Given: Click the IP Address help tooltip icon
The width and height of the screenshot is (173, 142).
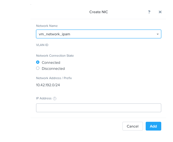Looking at the screenshot, I should tap(55, 98).
